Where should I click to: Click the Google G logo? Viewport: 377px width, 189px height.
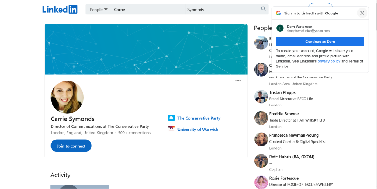click(x=278, y=13)
